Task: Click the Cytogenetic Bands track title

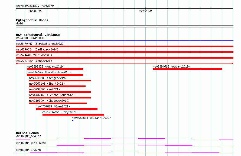Action: [32, 20]
